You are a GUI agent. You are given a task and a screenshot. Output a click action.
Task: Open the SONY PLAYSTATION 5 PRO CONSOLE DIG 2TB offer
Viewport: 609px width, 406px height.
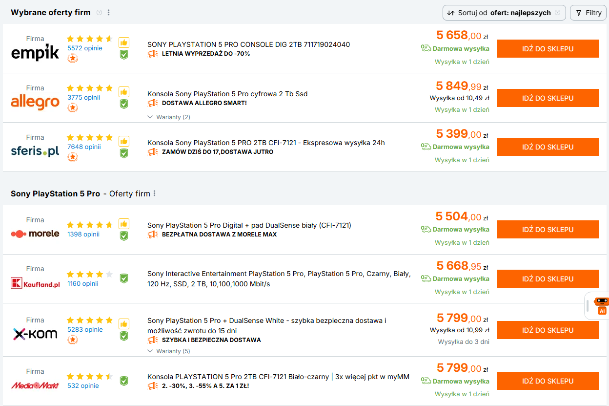click(248, 44)
